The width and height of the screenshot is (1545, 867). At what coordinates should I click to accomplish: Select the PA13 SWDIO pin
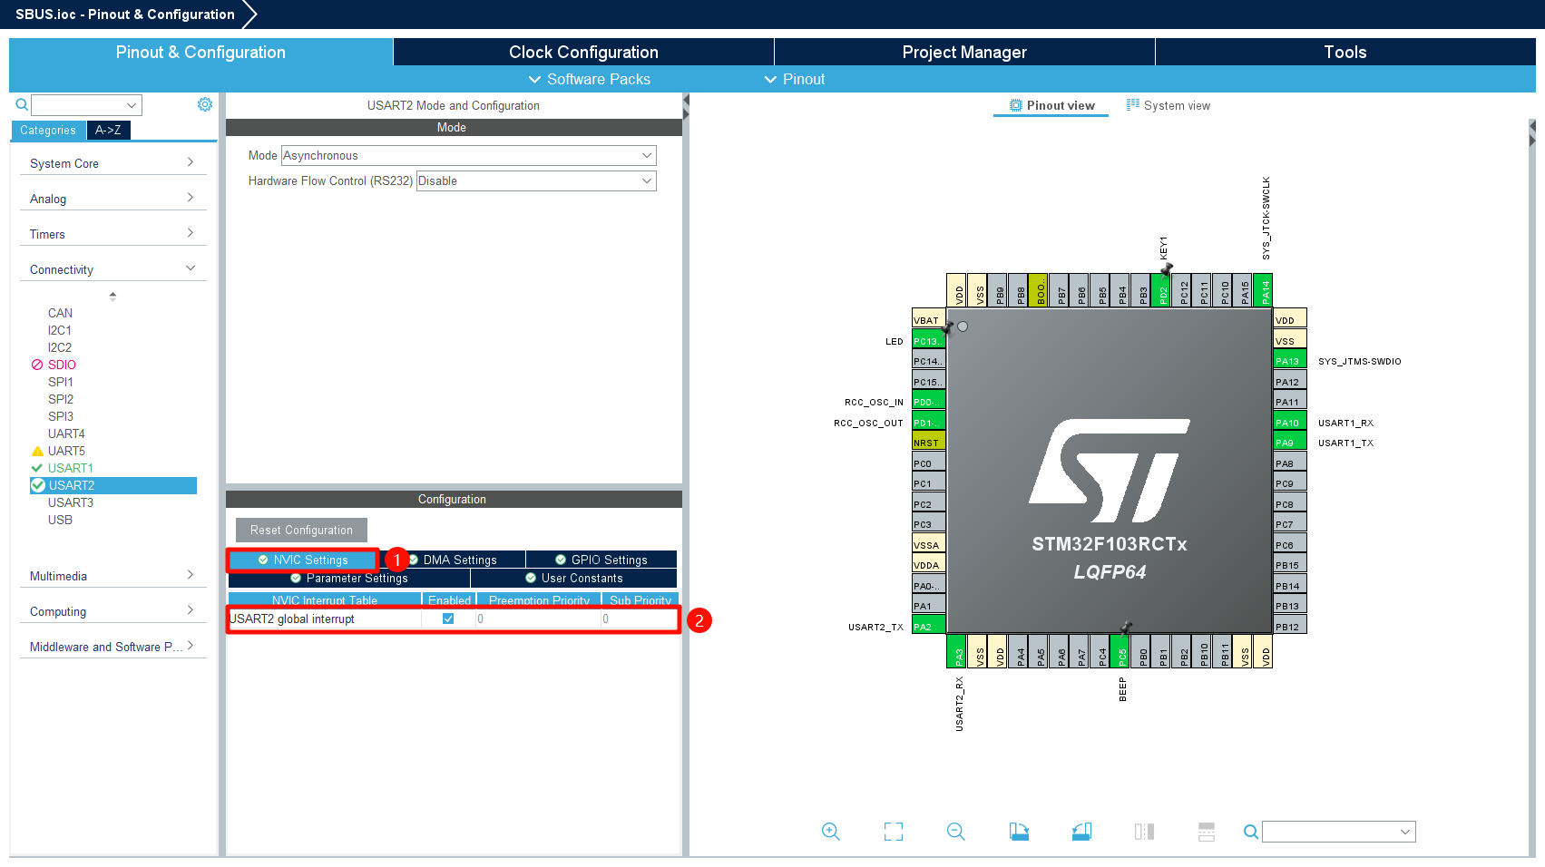1290,361
